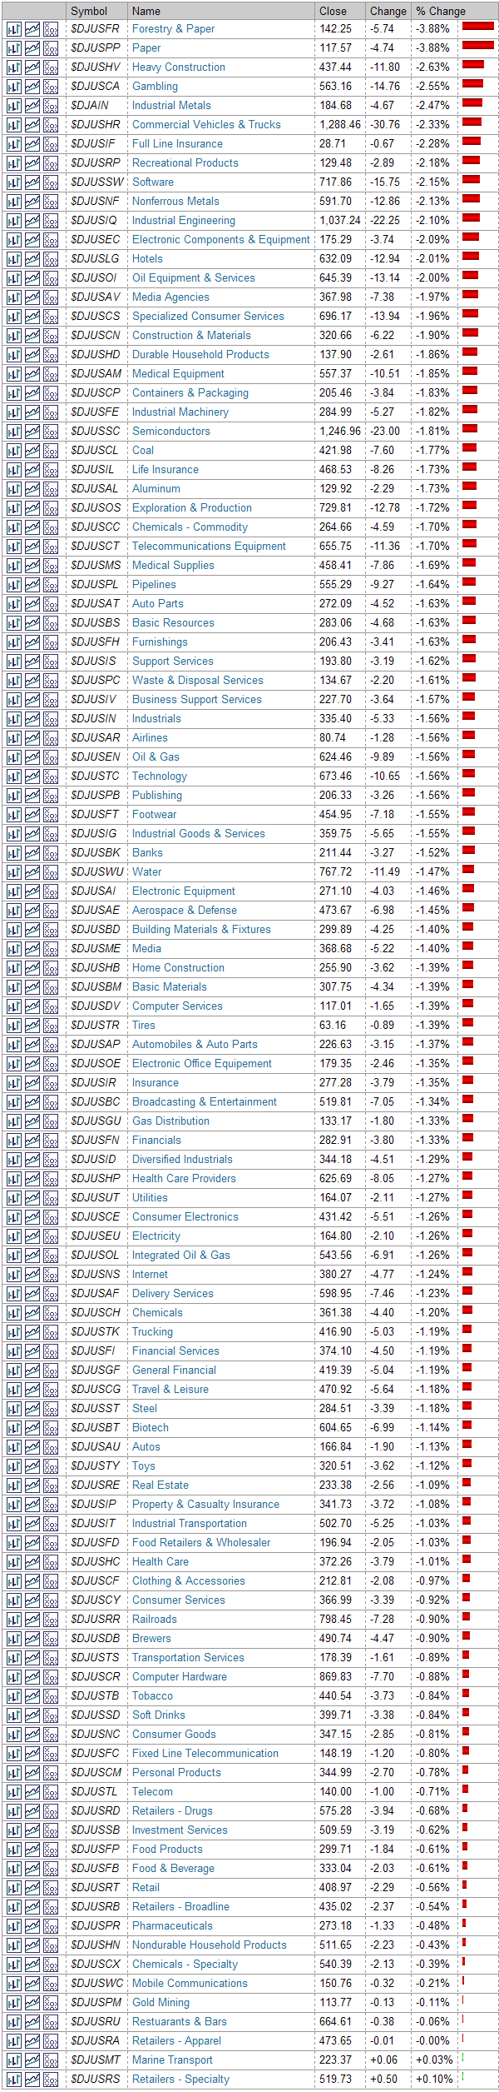The image size is (499, 2092).
Task: Click the $DJUSWU symbol cell for Water
Action: click(x=96, y=872)
